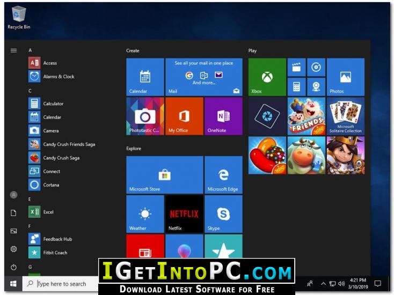Open the Pictures shortcut in Start sidebar
394x295 pixels.
13,231
